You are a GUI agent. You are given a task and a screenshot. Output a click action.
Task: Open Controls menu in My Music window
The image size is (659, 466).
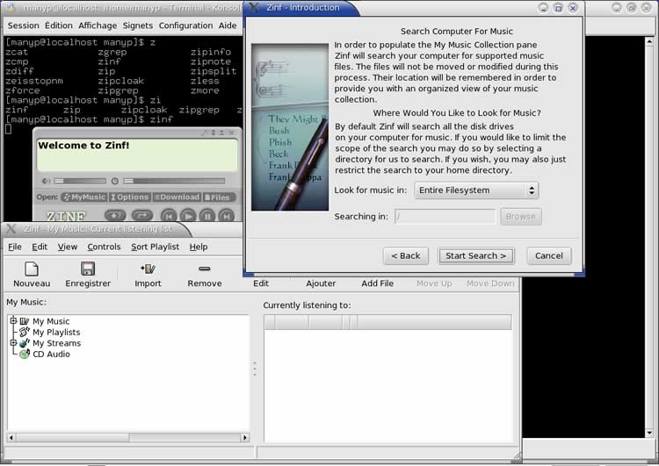click(104, 247)
